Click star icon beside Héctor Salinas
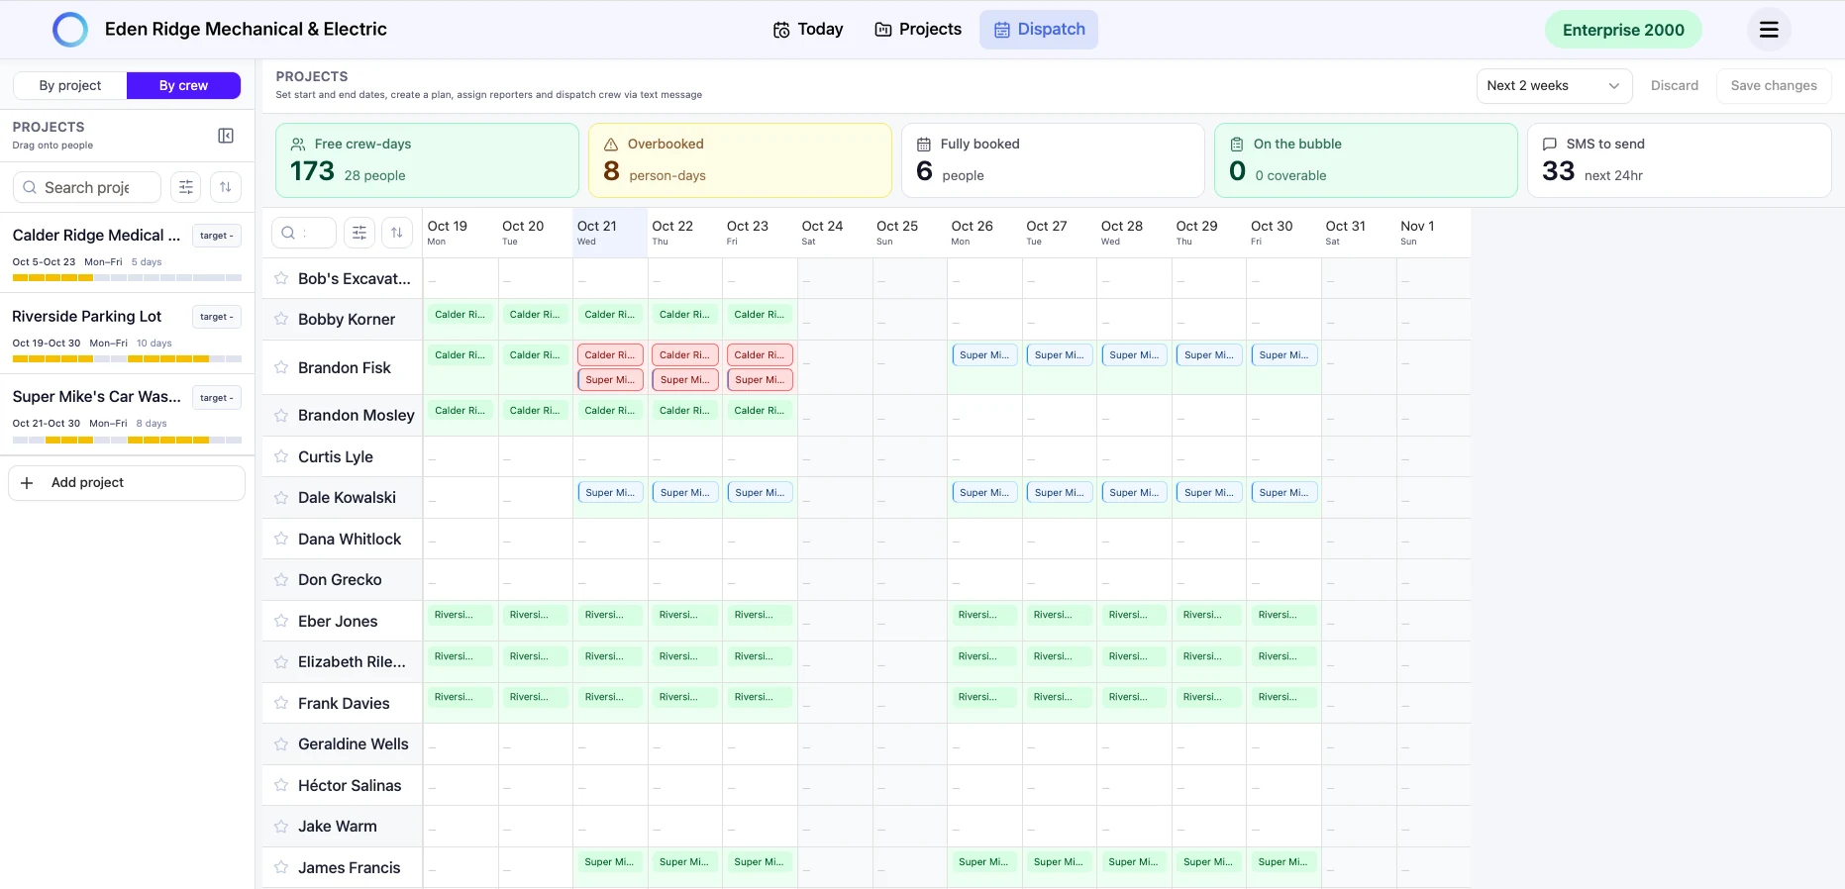 [x=281, y=786]
